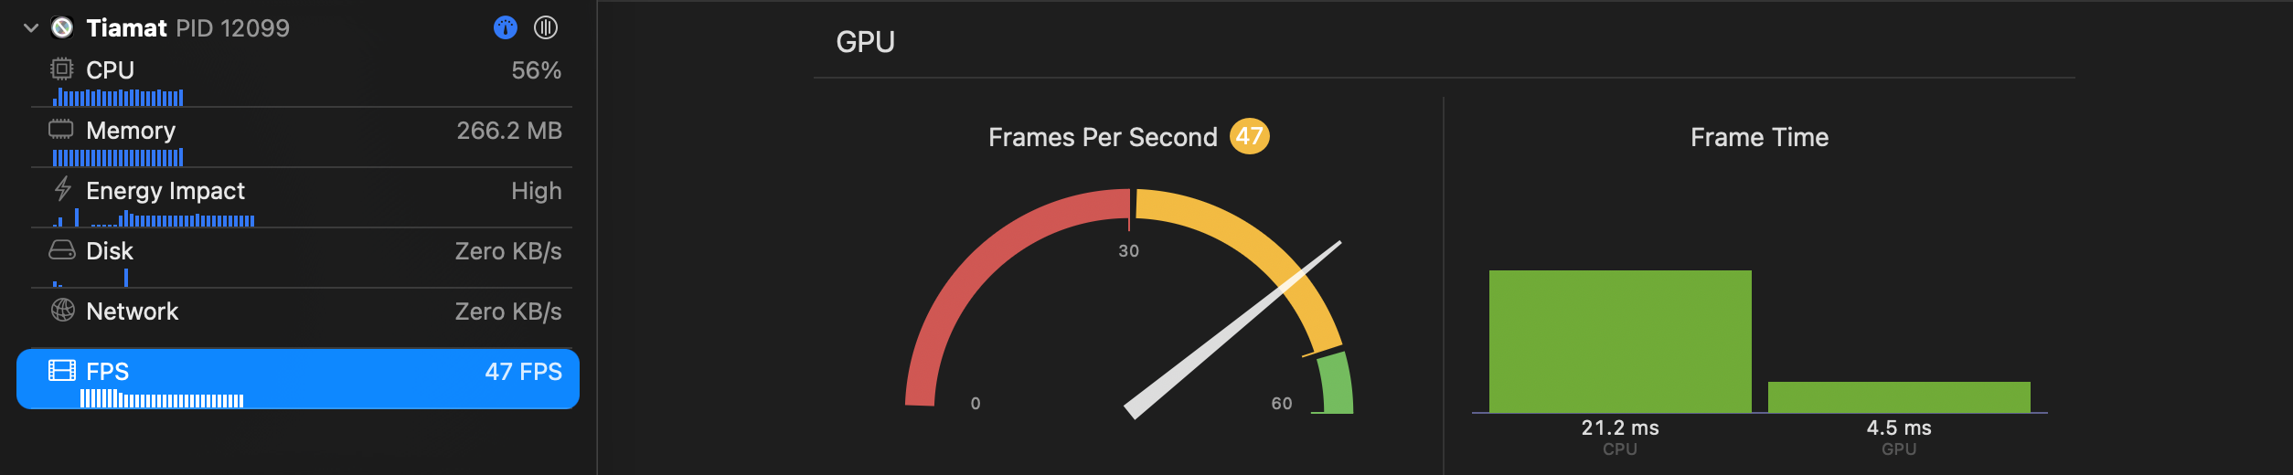The image size is (2293, 475).
Task: Click the green segment of the FPS gauge
Action: 1335,384
